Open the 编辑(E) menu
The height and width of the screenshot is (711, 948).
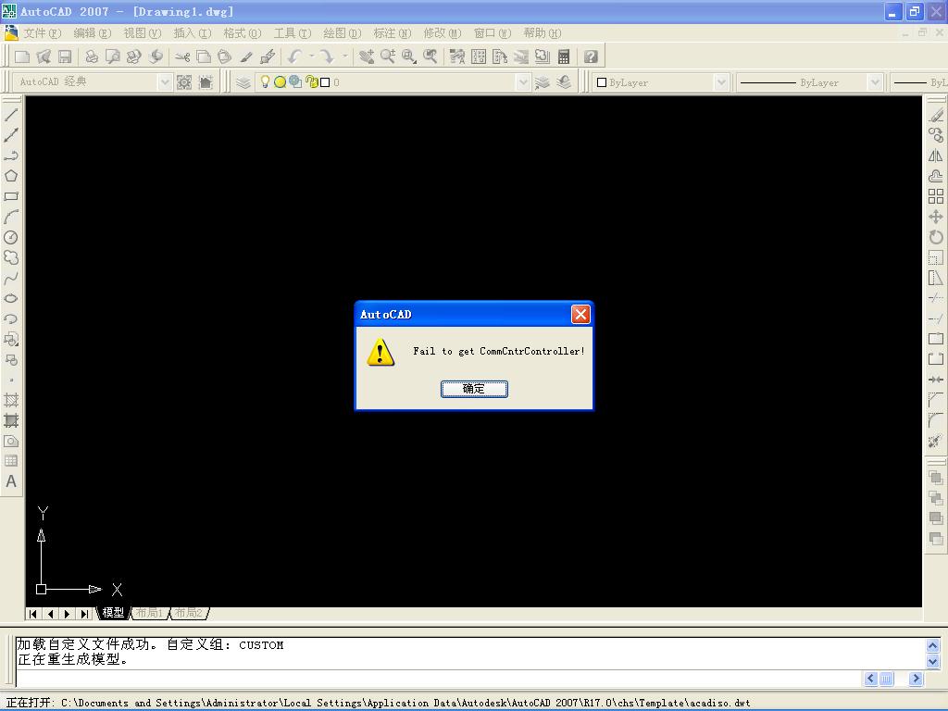[x=92, y=33]
